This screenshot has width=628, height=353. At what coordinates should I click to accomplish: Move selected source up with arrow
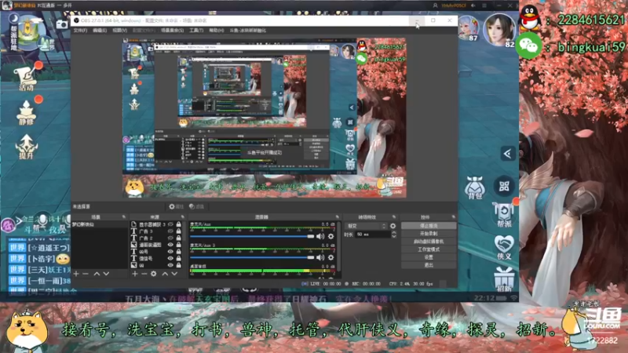pos(165,274)
